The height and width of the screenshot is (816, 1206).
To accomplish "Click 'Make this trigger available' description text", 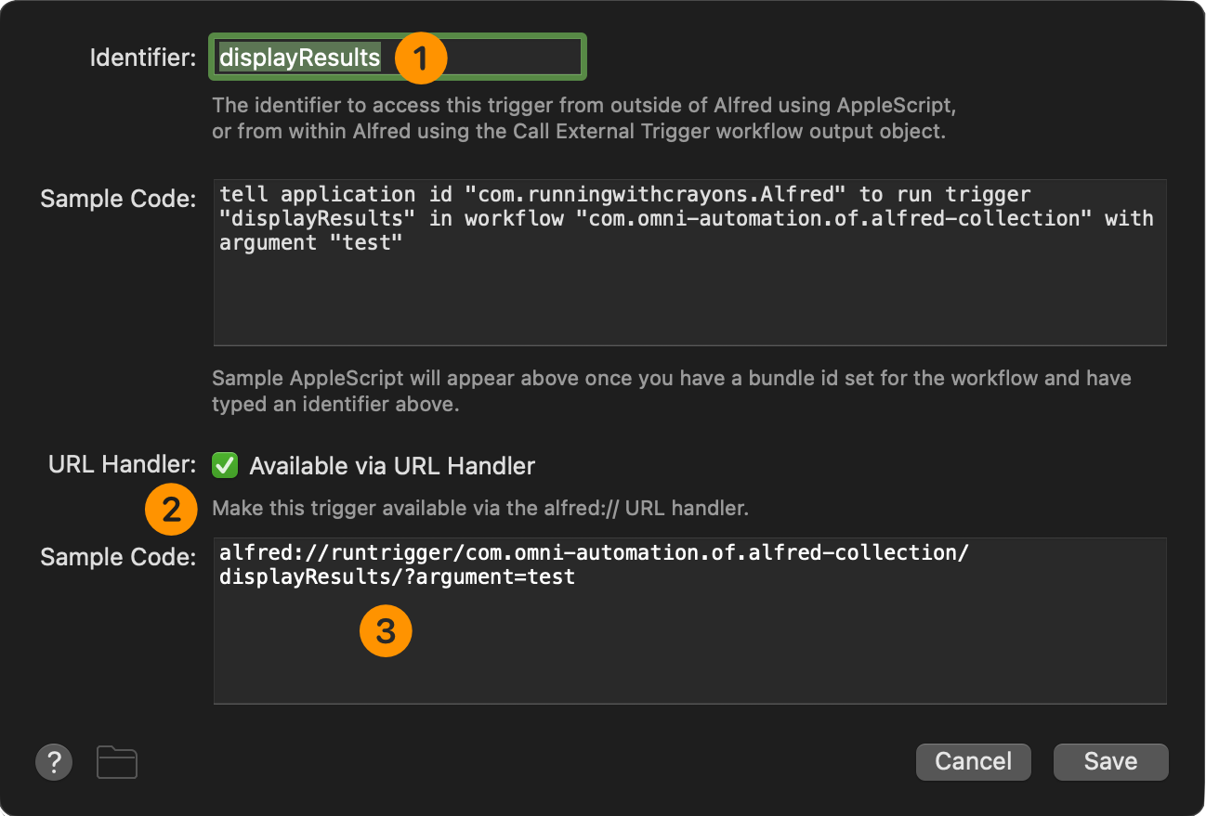I will pos(480,509).
